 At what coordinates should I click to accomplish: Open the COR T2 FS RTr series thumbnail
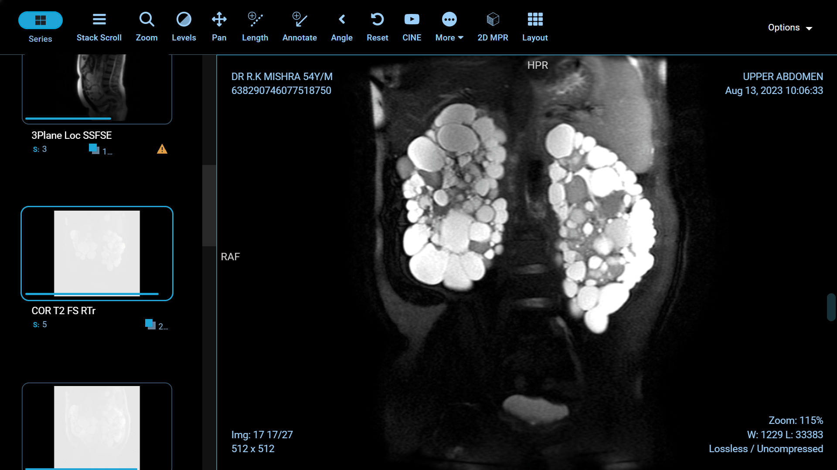click(96, 254)
